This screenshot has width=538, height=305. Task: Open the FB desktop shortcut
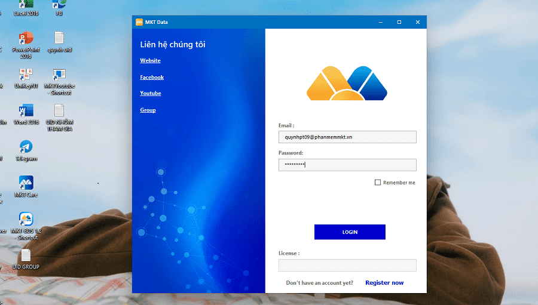(59, 8)
